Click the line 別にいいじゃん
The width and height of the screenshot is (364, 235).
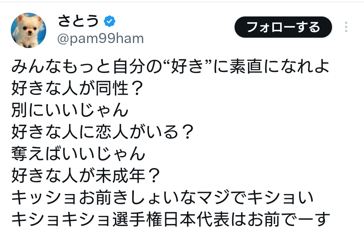tap(70, 110)
